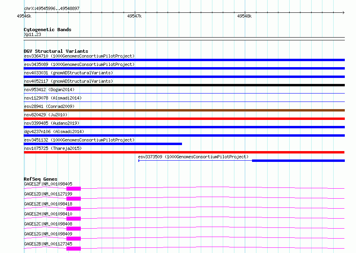Click the thin nsv953412 variant line

(184, 93)
